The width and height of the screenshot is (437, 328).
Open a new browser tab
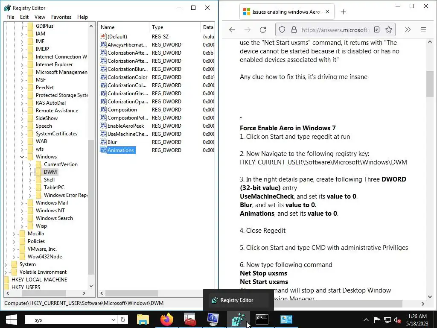pos(344,12)
